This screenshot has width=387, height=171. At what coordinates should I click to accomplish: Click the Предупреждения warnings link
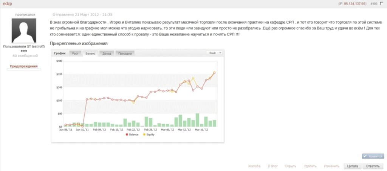[x=24, y=66]
